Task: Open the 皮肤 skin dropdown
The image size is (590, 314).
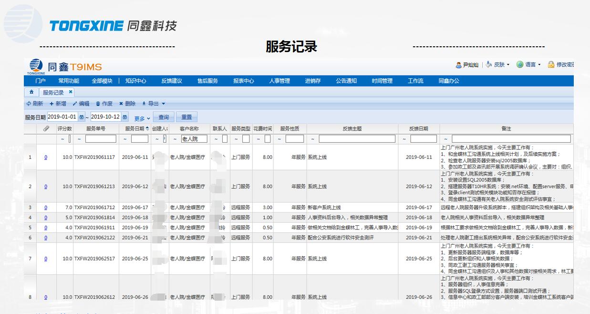Action: click(x=498, y=65)
